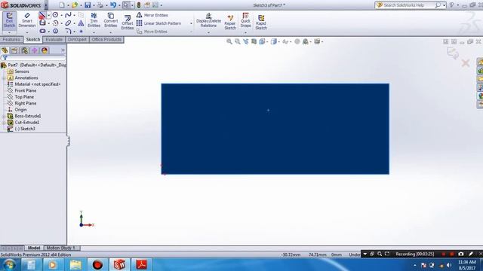
Task: Switch to the Sketch tab
Action: coord(33,40)
